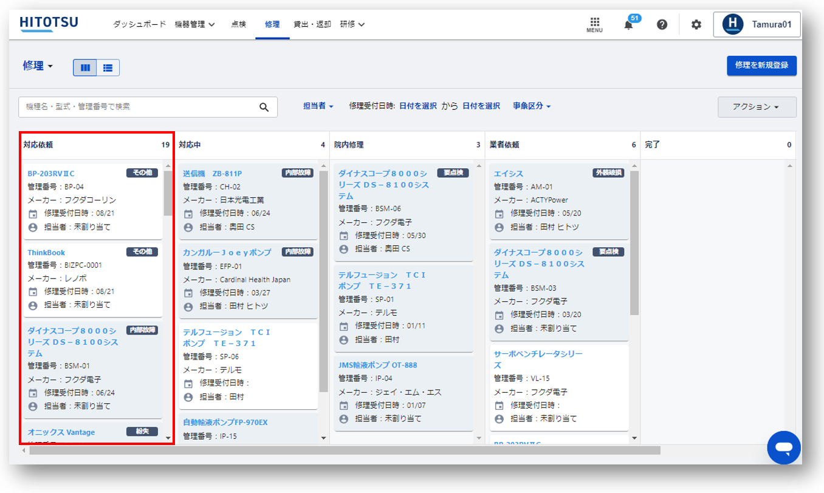Open the 事象区分 filter dropdown
The image size is (824, 493).
click(532, 106)
